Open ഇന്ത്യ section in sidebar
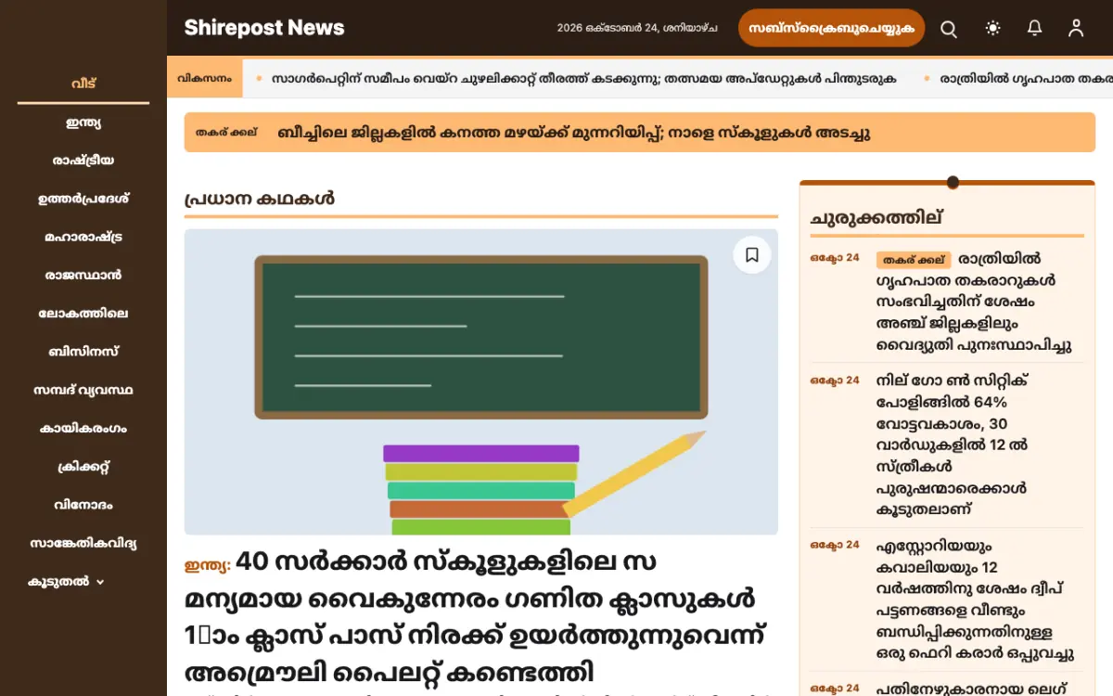The width and height of the screenshot is (1113, 696). click(x=83, y=122)
